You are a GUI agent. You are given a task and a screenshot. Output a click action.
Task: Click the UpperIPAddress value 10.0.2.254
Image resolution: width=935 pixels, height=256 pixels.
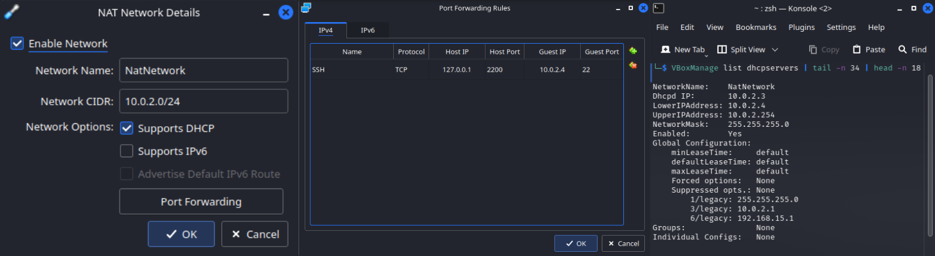coord(751,115)
